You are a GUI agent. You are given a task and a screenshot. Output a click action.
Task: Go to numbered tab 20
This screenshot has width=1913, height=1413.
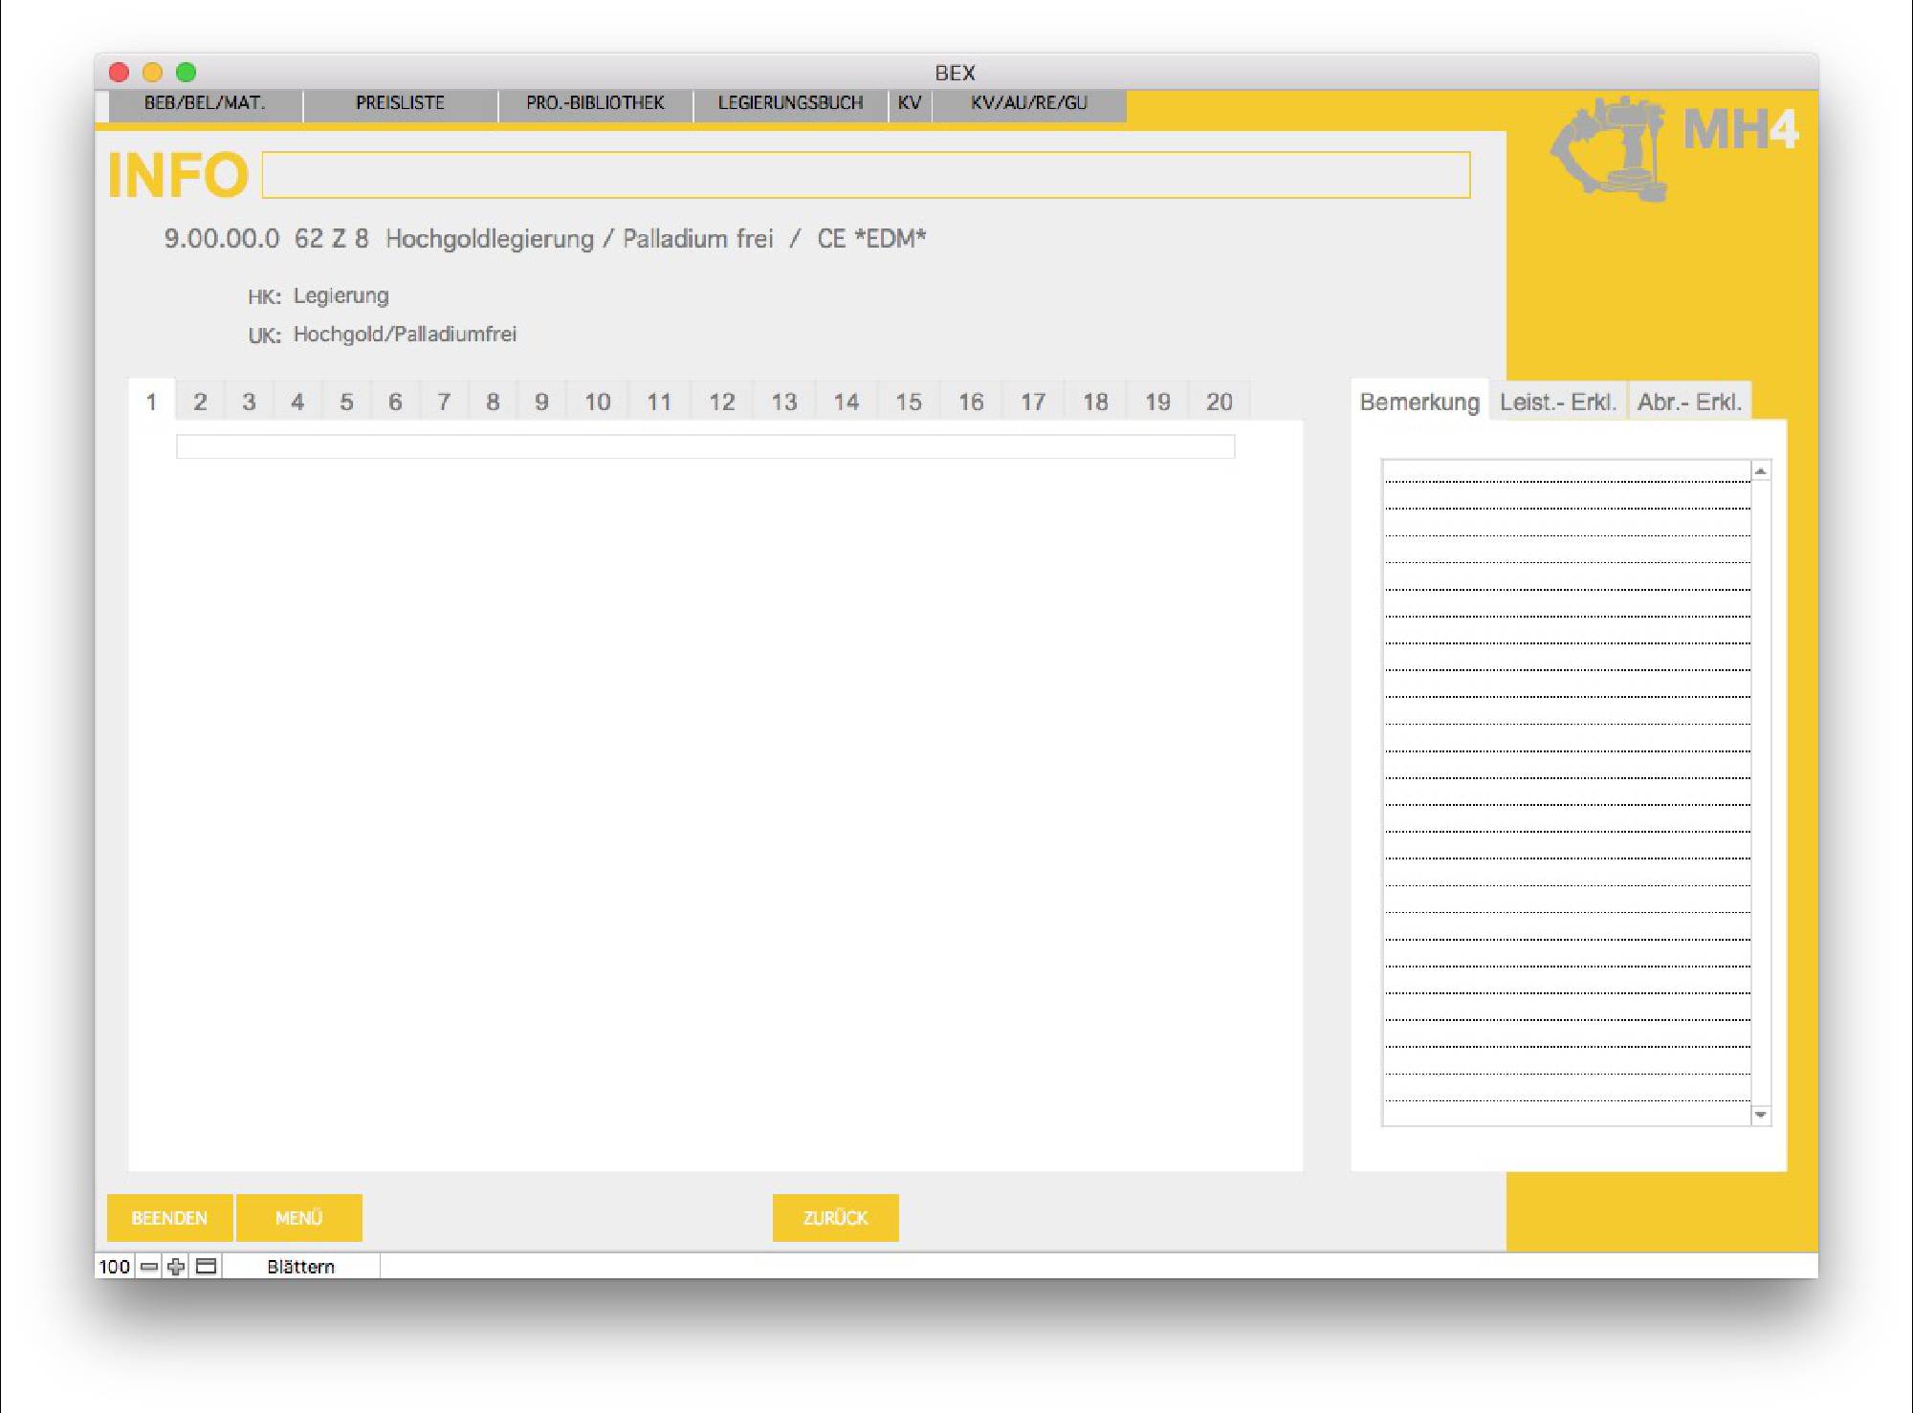1219,402
